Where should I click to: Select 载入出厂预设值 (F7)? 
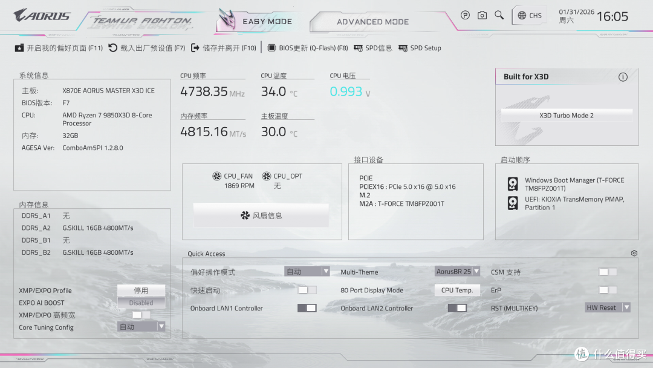click(147, 48)
